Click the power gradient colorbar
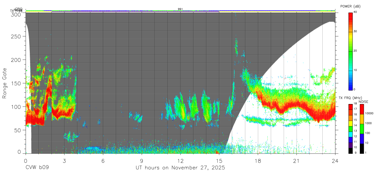The height and width of the screenshot is (174, 377). coord(351,51)
